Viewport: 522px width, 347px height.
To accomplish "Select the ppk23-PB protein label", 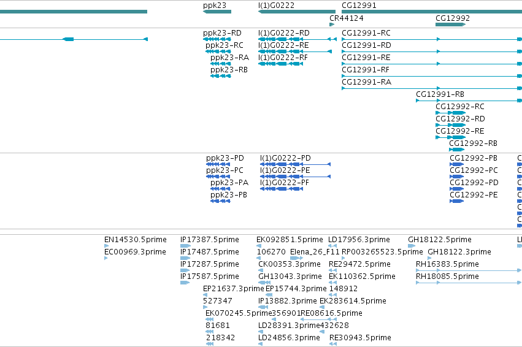I will pos(228,195).
